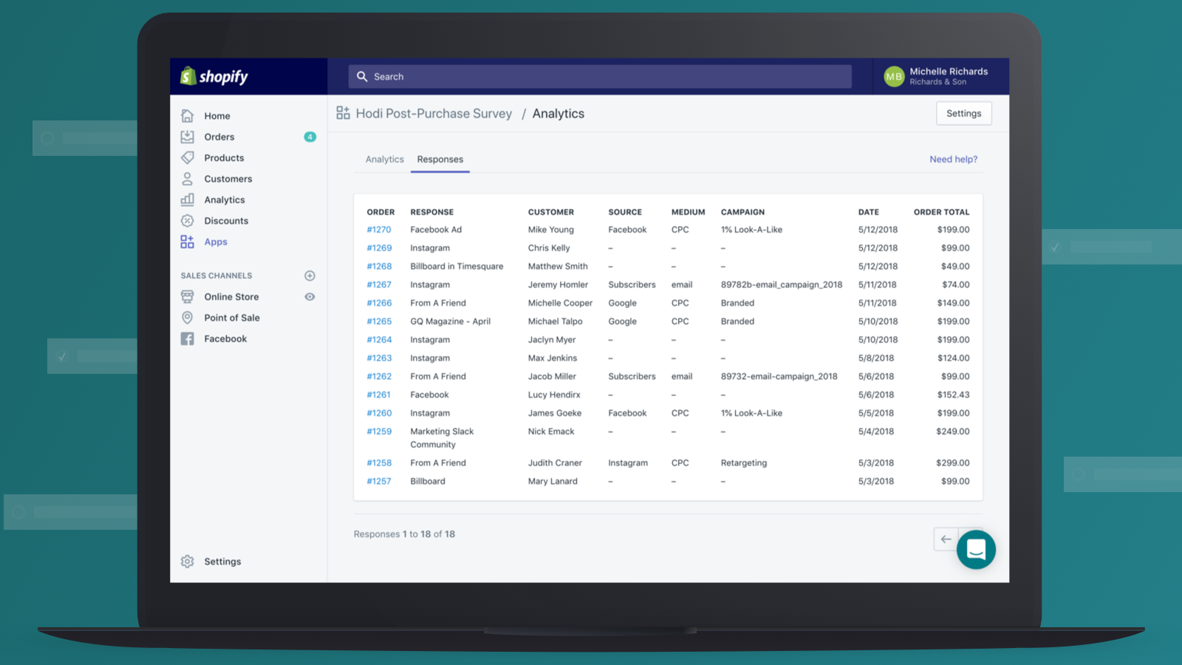Open order #1262
This screenshot has height=665, width=1182.
tap(379, 376)
